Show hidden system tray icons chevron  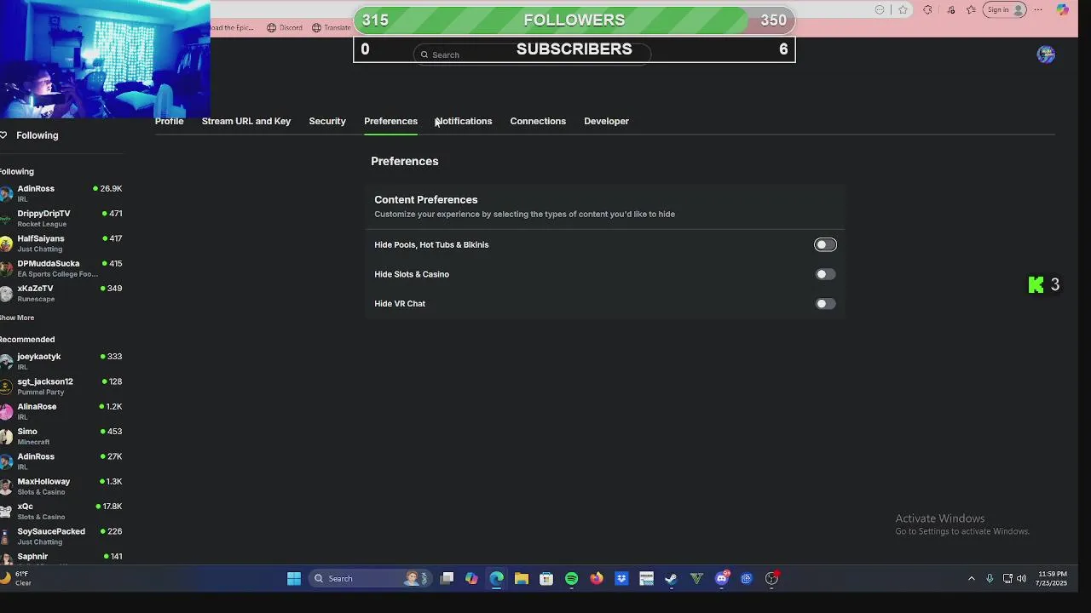971,579
